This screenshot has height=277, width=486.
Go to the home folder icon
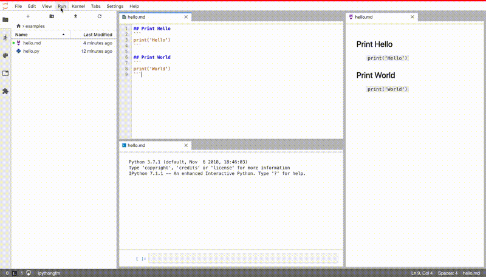coord(18,26)
